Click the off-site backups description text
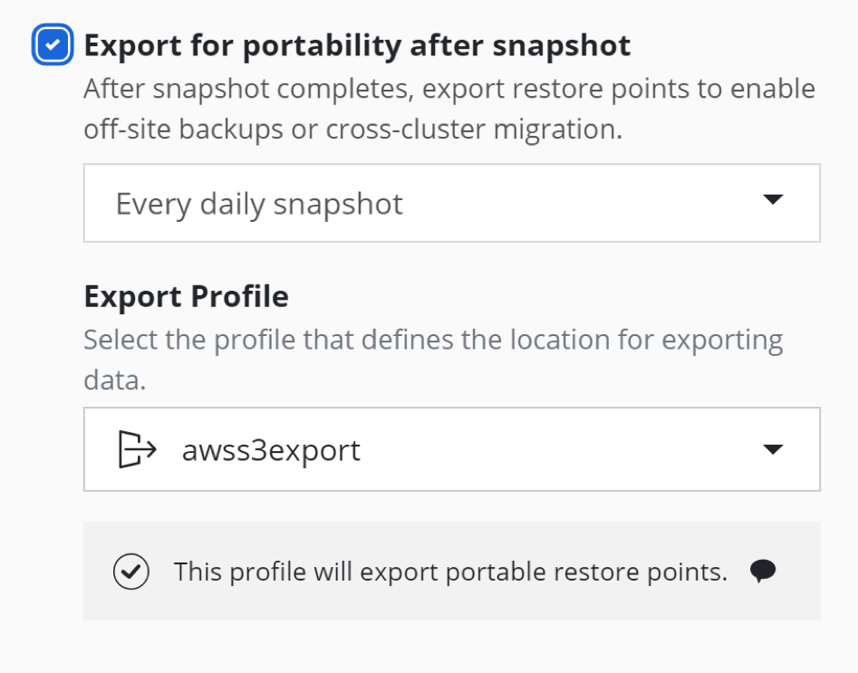This screenshot has height=673, width=858. (449, 109)
